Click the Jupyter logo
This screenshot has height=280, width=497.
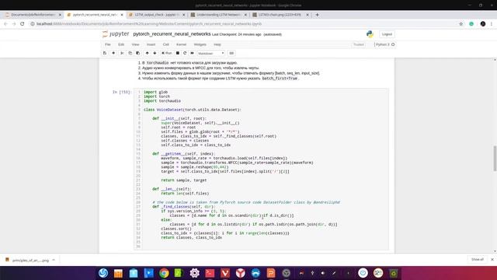(x=116, y=34)
